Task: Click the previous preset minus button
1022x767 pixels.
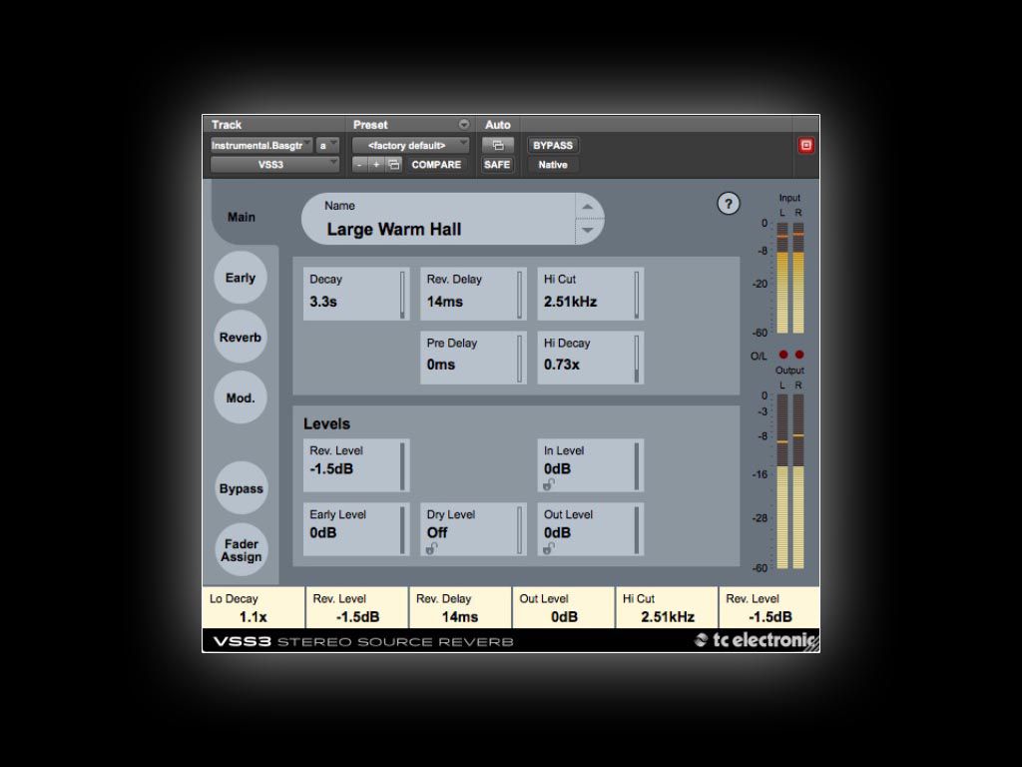Action: click(x=359, y=165)
